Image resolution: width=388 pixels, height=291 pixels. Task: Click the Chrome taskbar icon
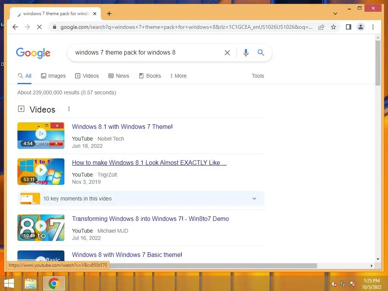[x=54, y=283]
